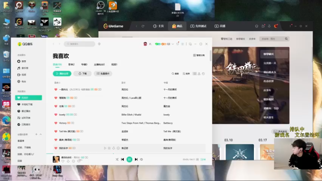Create new playlist with the plus icon
322x181 pixels.
tap(36, 134)
